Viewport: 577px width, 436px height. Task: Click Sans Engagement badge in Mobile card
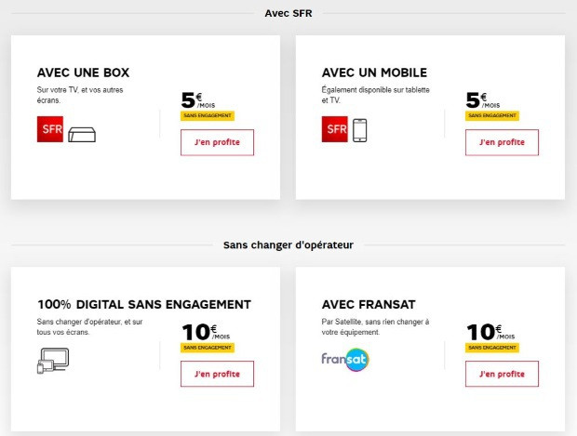[x=492, y=116]
